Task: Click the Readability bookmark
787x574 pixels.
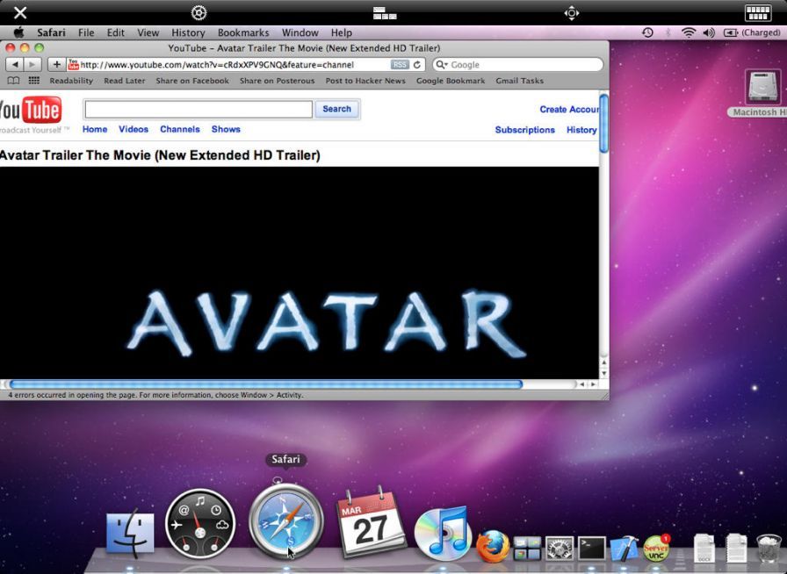Action: coord(71,81)
